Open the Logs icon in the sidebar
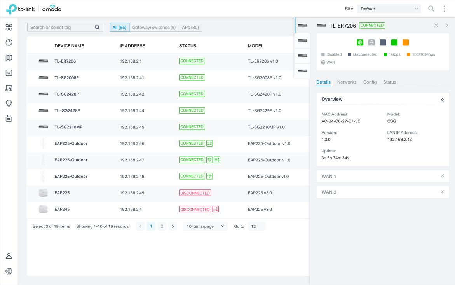The image size is (455, 285). (9, 119)
